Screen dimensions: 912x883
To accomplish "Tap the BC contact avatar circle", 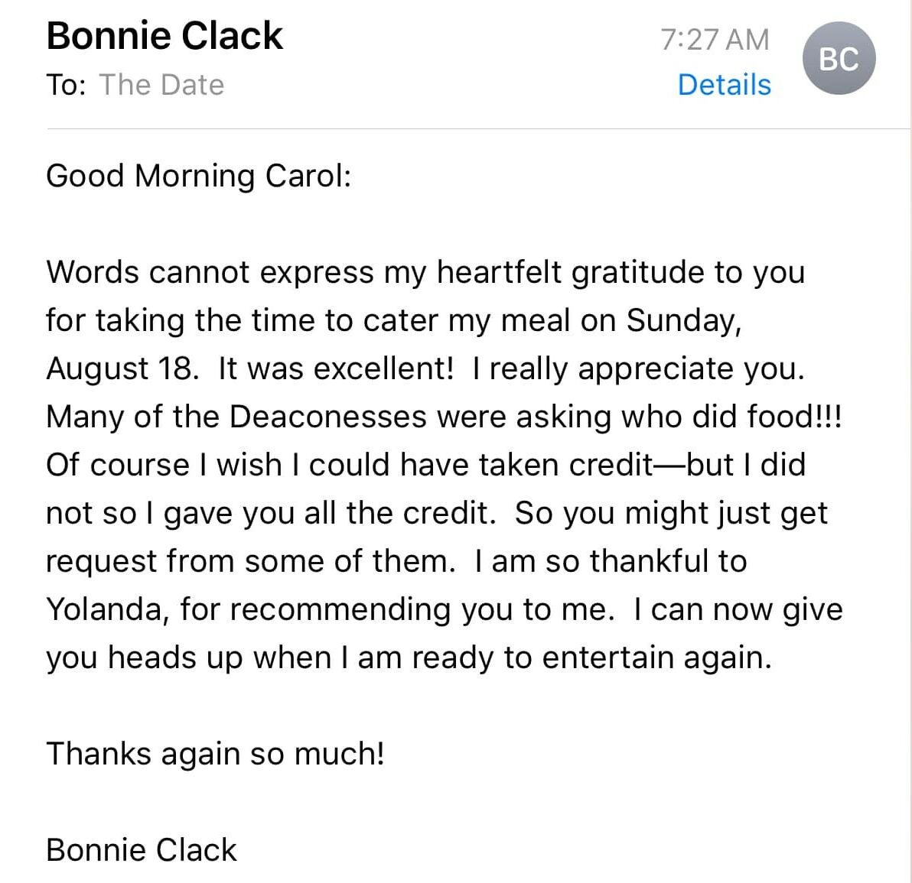I will (x=839, y=58).
